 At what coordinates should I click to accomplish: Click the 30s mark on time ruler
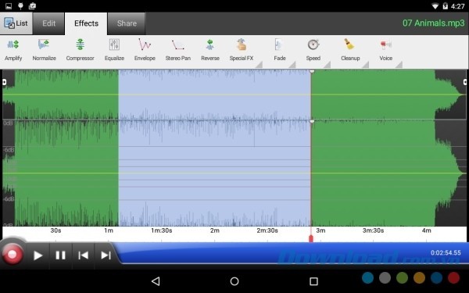55,230
